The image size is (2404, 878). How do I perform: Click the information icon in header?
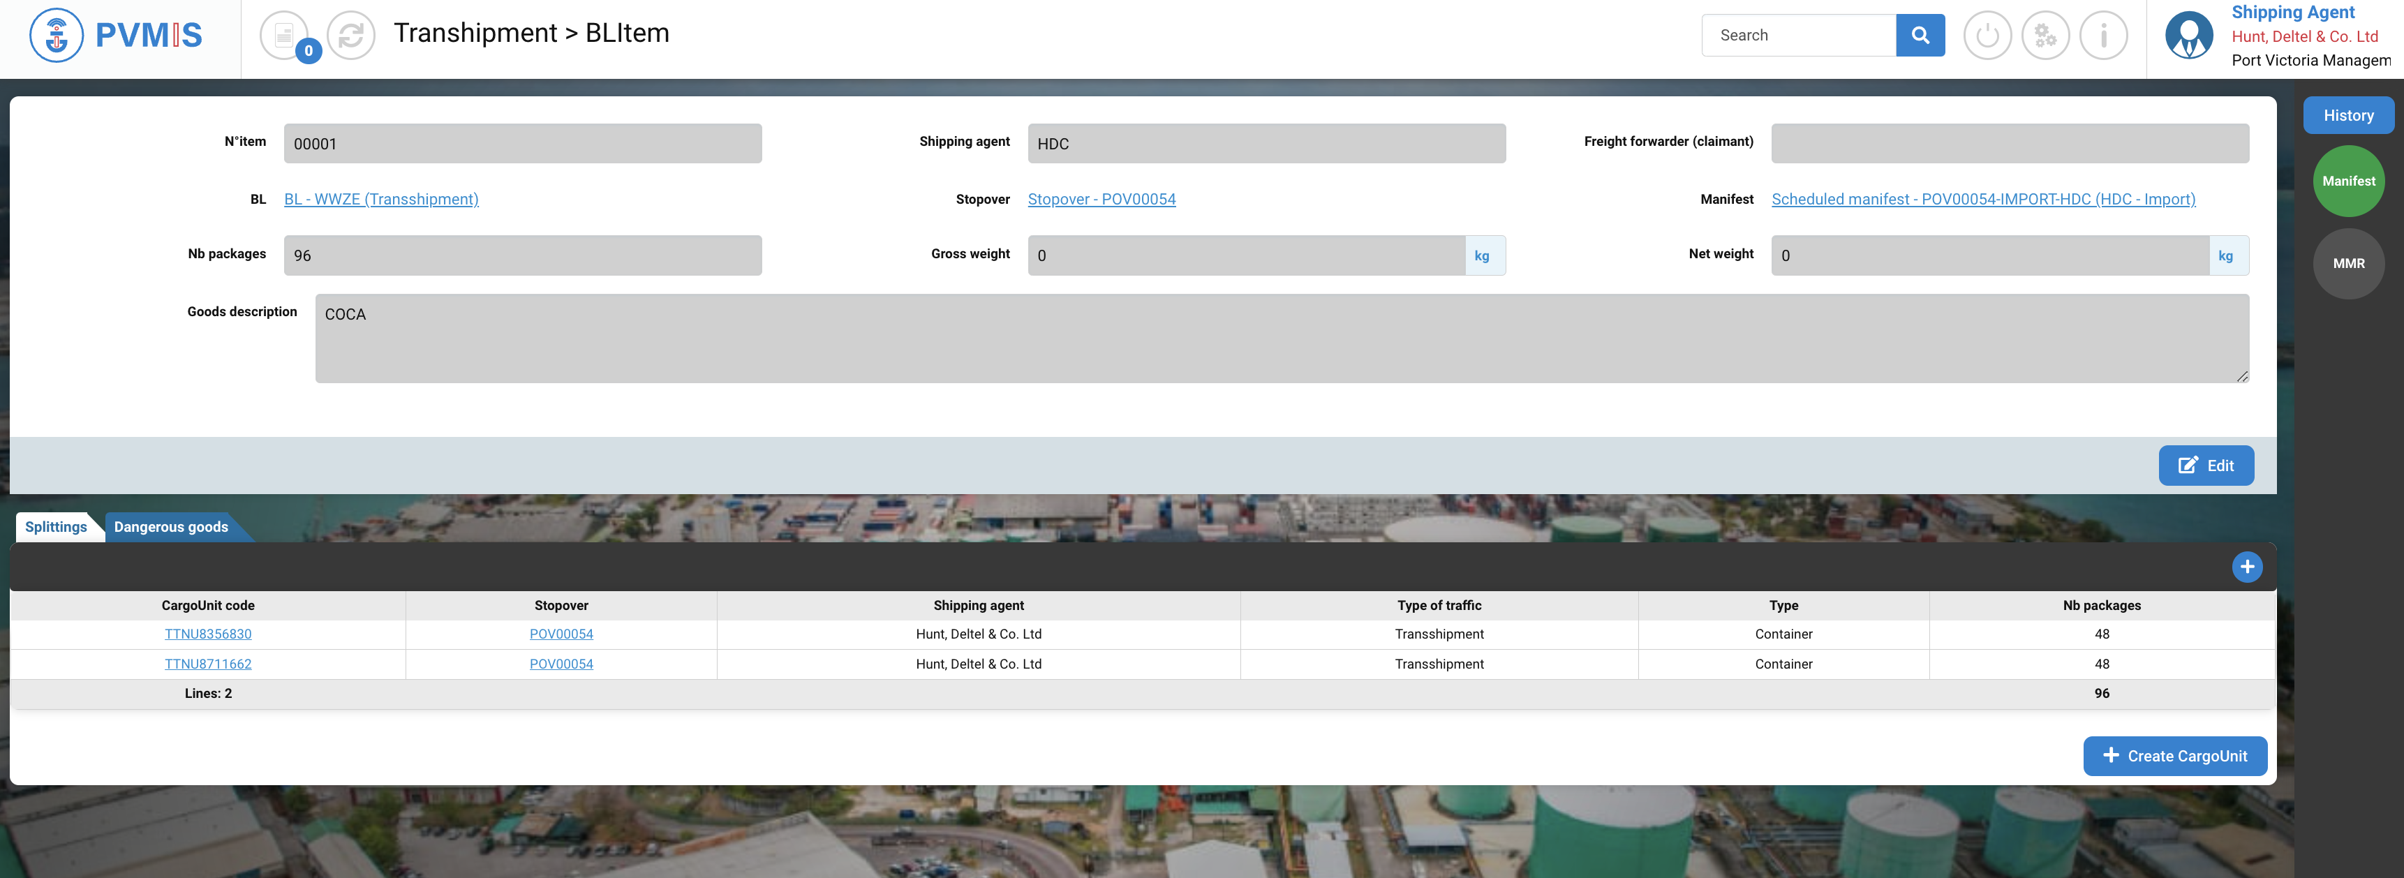coord(2102,36)
